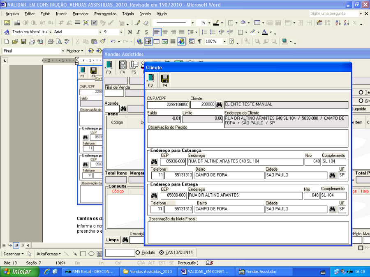Click the Limpa button

click(112, 240)
